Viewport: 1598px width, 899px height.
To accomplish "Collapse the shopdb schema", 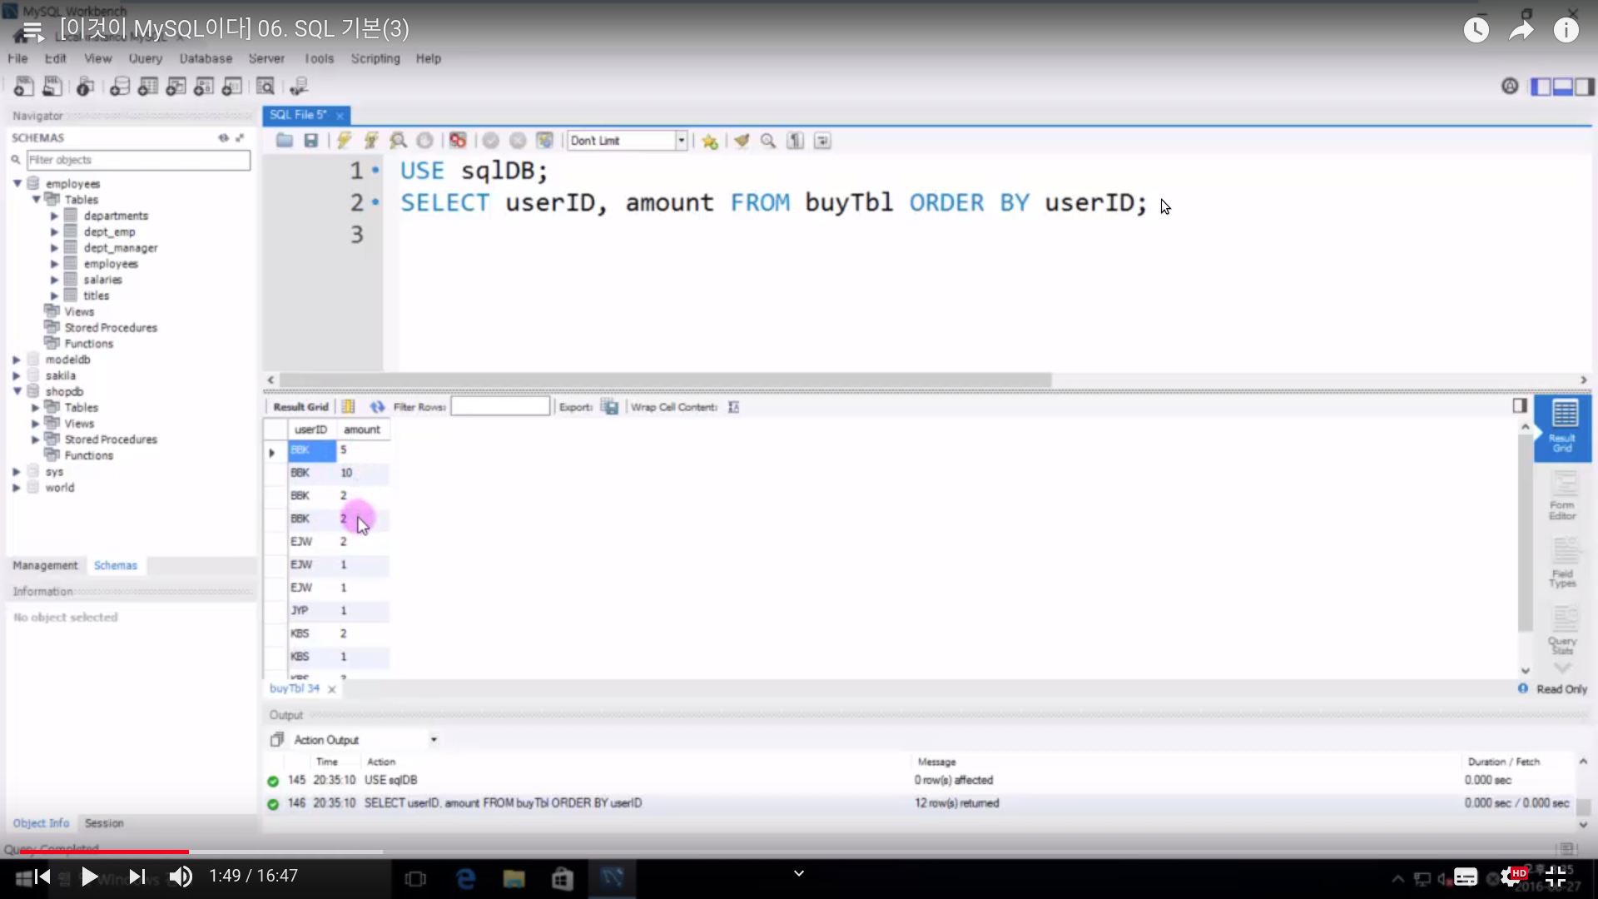I will click(17, 391).
